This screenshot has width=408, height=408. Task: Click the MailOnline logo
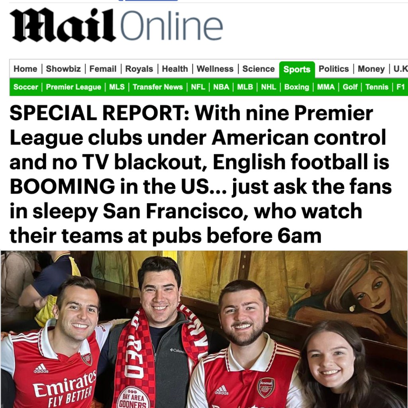tap(116, 25)
